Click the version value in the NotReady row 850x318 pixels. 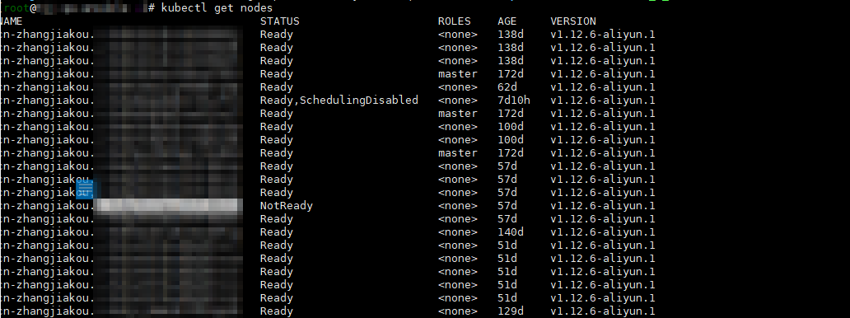pos(602,206)
